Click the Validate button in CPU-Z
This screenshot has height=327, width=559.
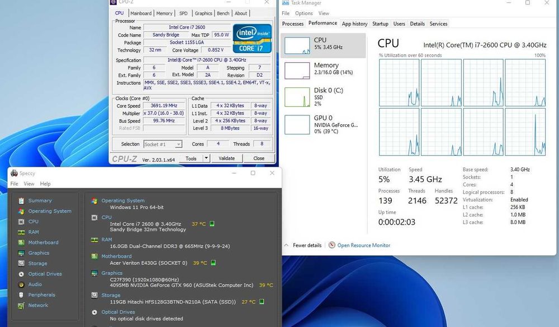(x=227, y=158)
